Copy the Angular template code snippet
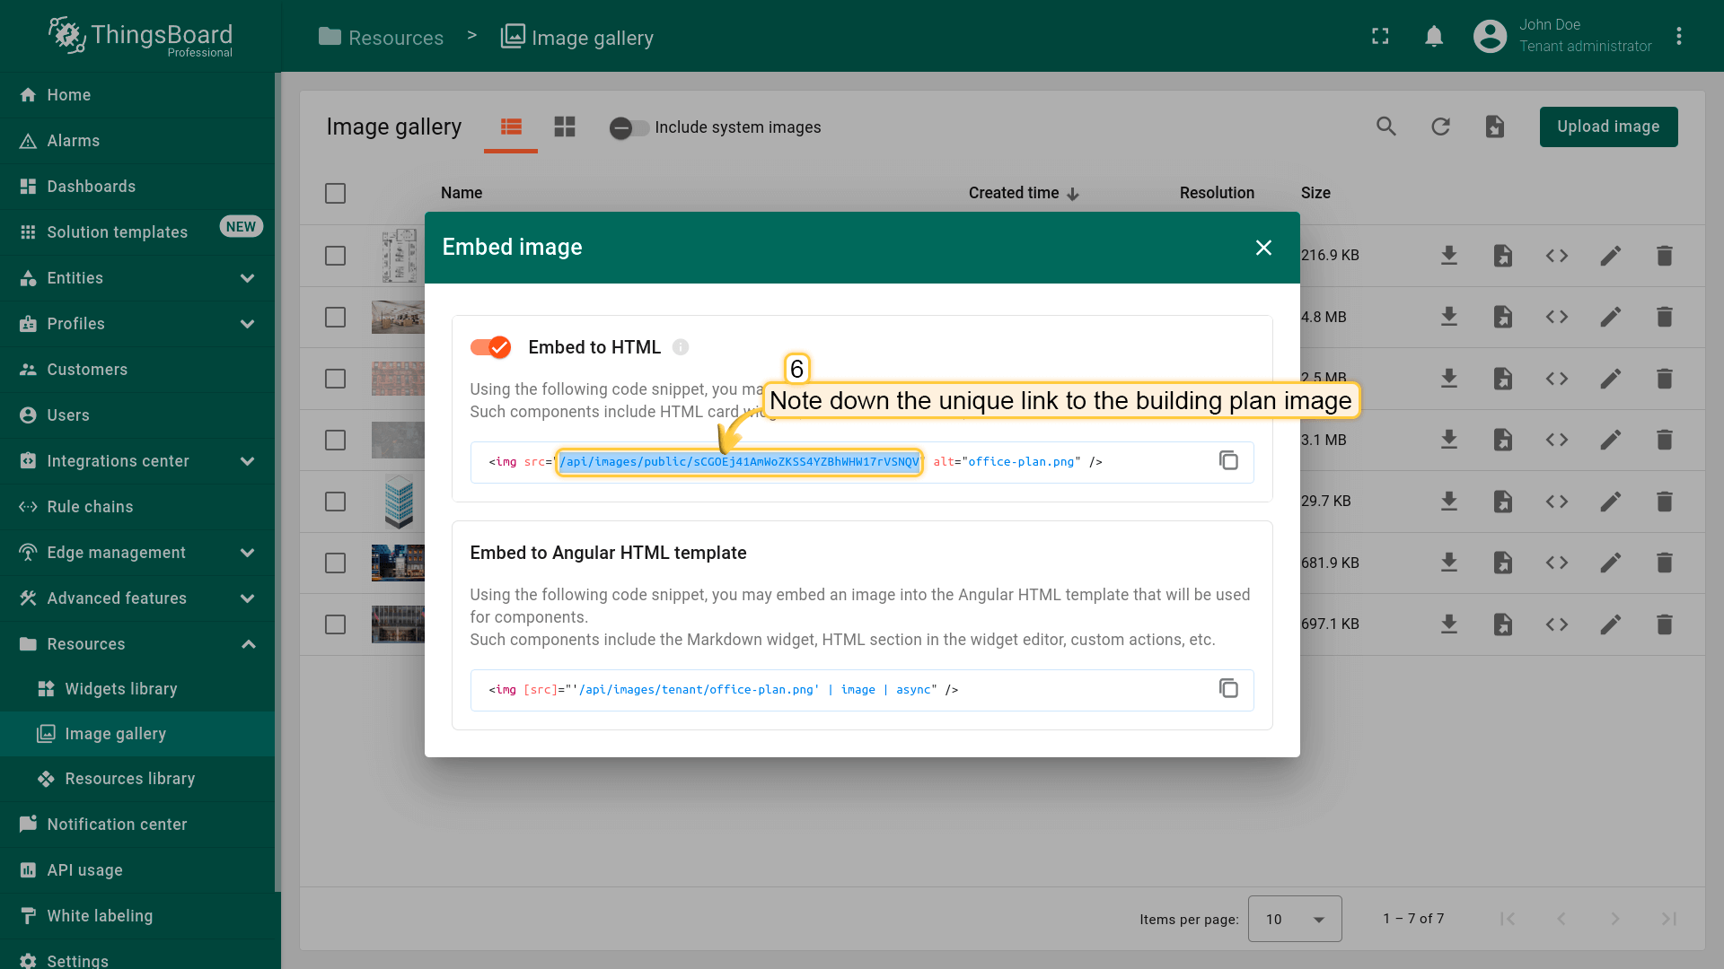The height and width of the screenshot is (969, 1724). pyautogui.click(x=1228, y=689)
